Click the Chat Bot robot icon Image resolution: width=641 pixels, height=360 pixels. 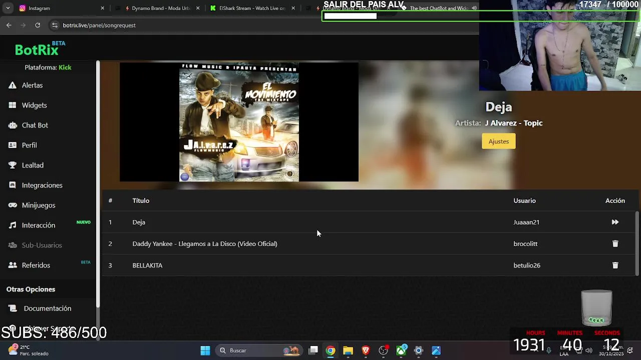(x=13, y=125)
